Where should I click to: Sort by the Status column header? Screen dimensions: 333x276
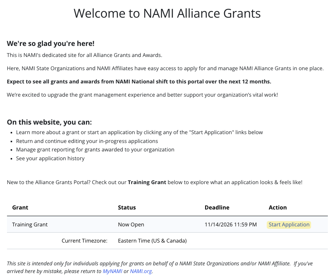point(127,207)
